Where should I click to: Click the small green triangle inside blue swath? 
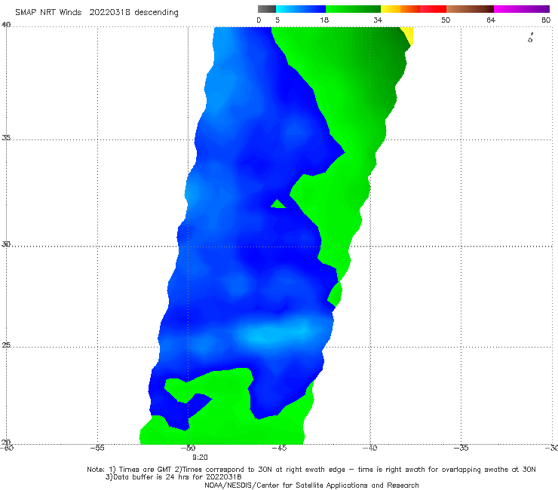pyautogui.click(x=278, y=204)
